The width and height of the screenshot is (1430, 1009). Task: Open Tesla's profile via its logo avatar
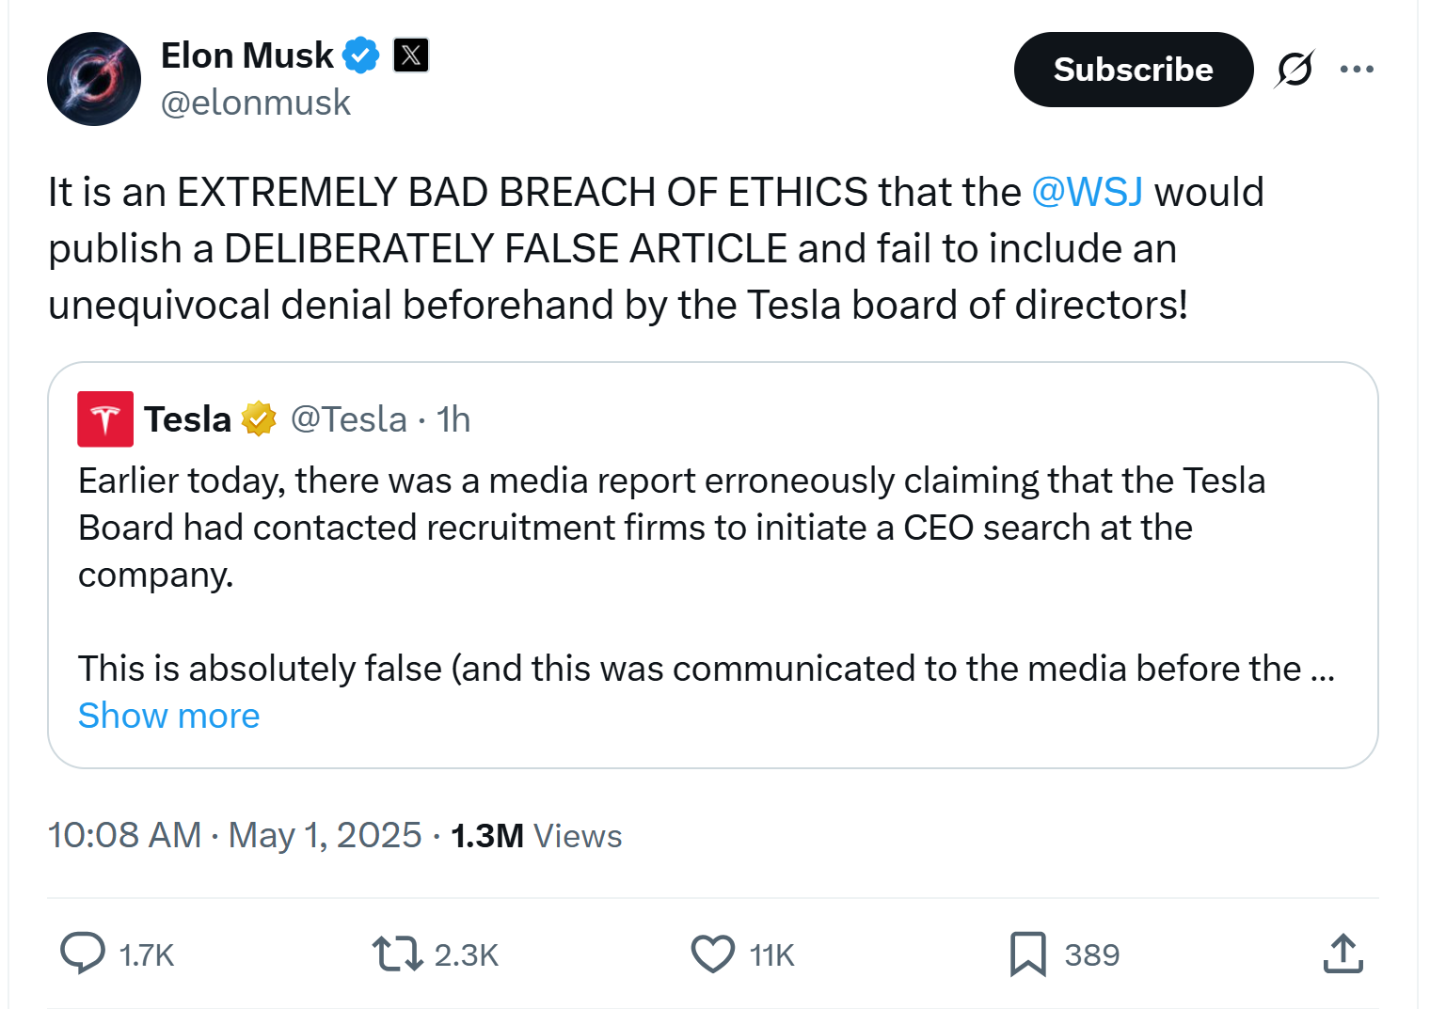[x=104, y=418]
